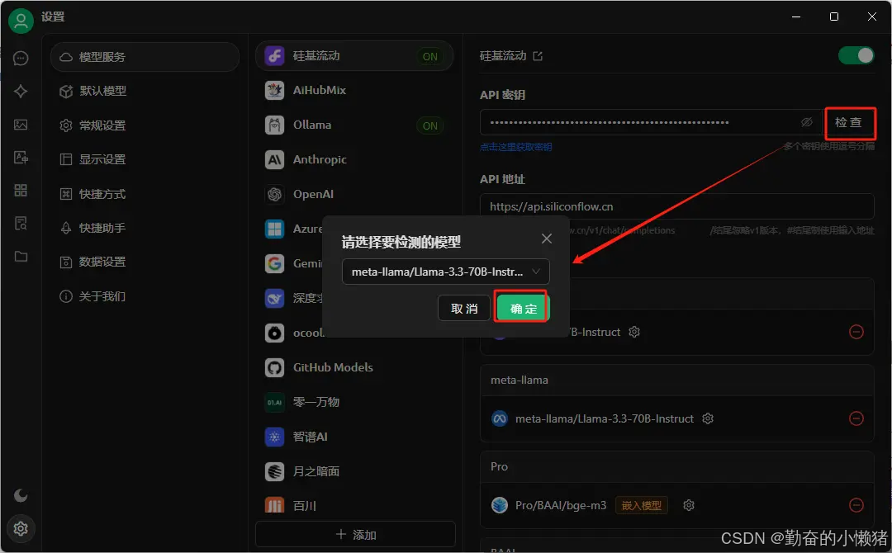Open 常规设置 settings section

[145, 125]
